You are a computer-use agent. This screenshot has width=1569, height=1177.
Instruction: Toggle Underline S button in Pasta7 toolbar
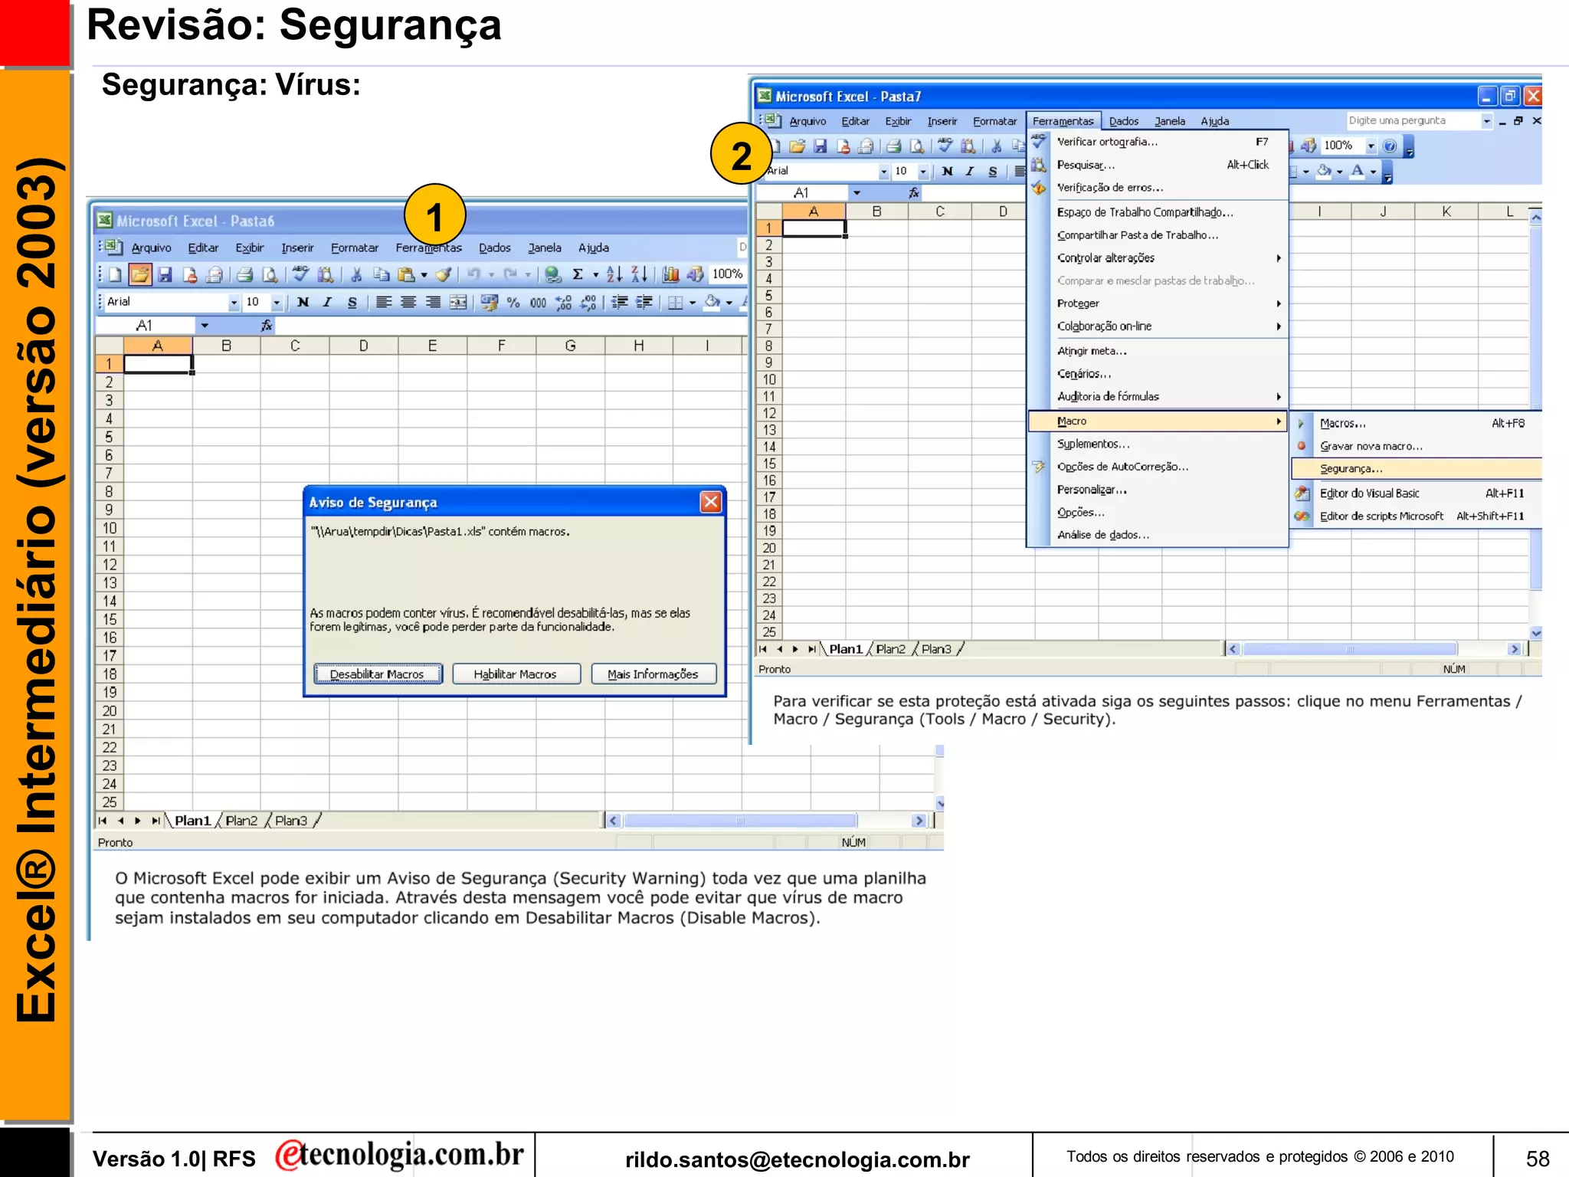(x=993, y=172)
